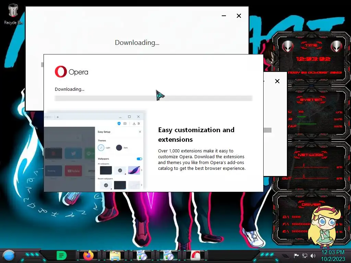The height and width of the screenshot is (263, 351).
Task: Minimize the rear Downloading window
Action: pos(224,16)
